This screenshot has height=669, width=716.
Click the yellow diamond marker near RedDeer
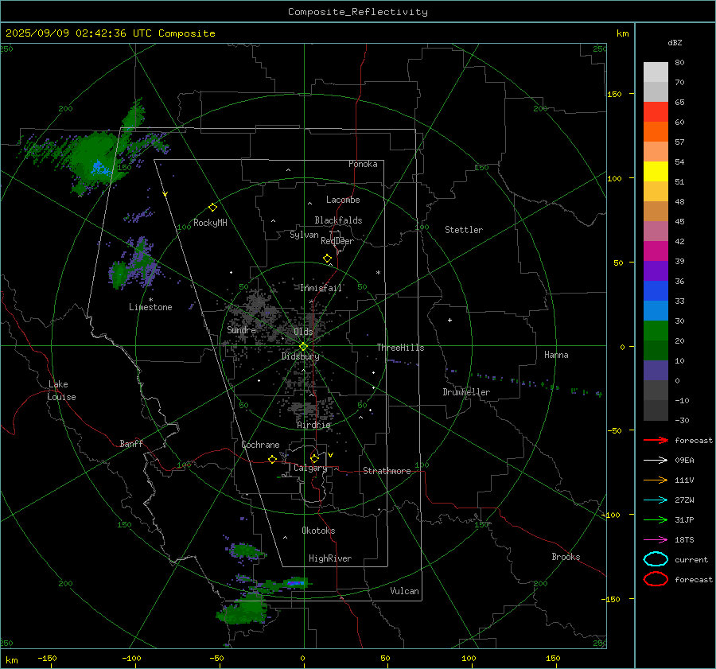point(327,259)
